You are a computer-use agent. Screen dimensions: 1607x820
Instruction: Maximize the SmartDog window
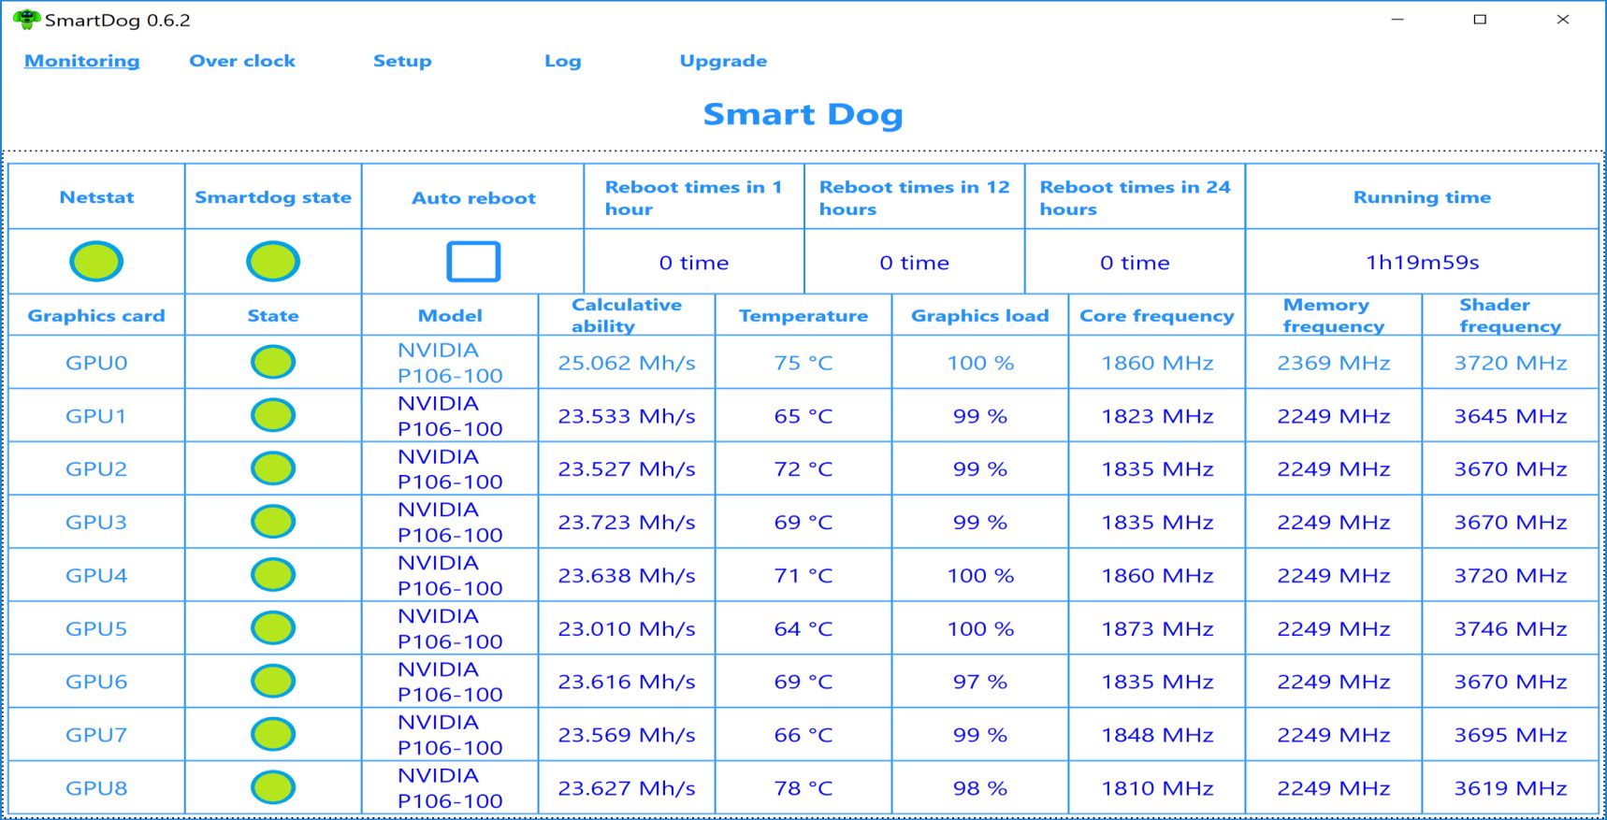(x=1480, y=20)
